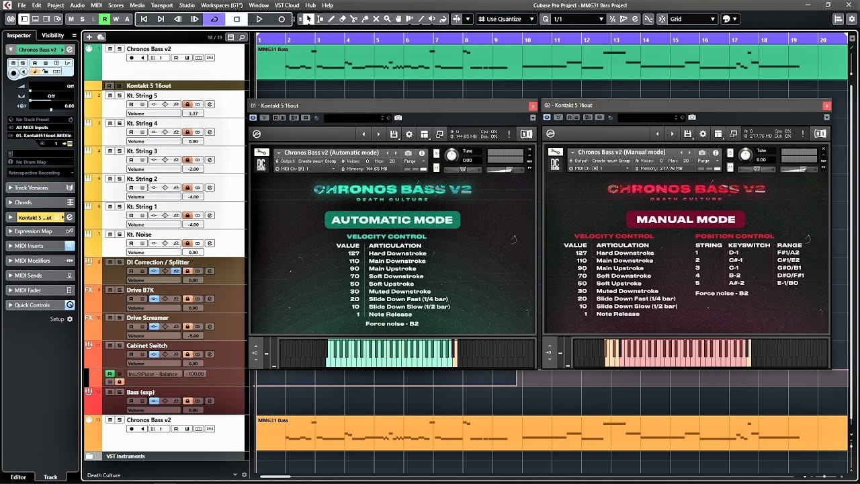Click snapshot camera in Automatic mode instrument header
860x484 pixels.
pyautogui.click(x=408, y=153)
